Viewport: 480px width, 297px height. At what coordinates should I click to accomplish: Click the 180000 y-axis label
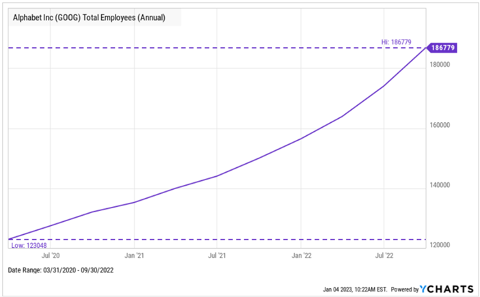pos(440,64)
